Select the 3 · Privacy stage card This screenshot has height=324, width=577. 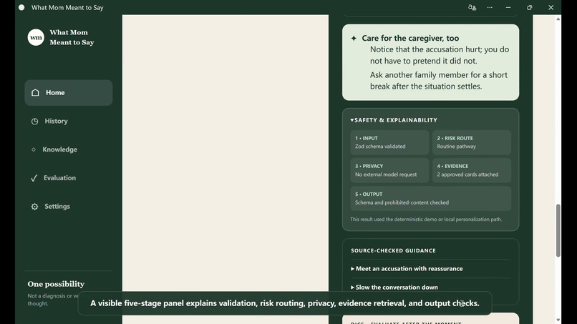389,170
